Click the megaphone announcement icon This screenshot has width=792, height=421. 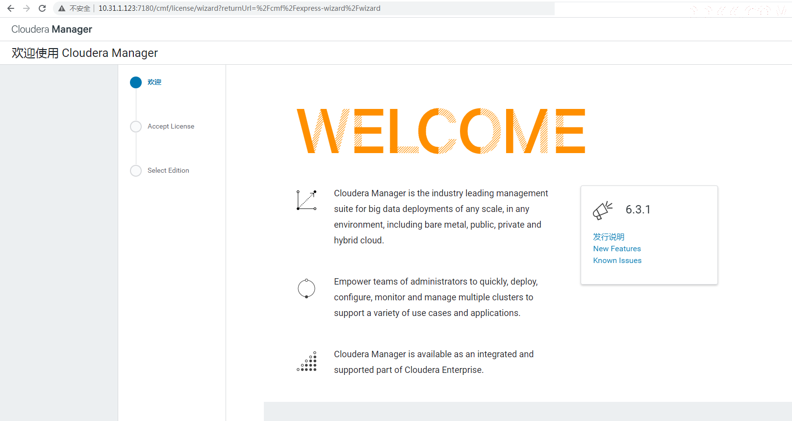[x=603, y=210]
